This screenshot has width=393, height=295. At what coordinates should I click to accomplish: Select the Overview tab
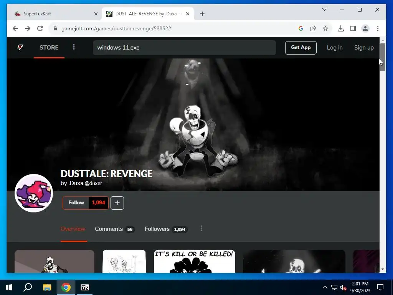point(73,229)
